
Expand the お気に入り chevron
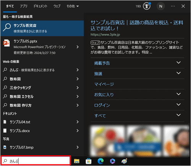coord(179,94)
